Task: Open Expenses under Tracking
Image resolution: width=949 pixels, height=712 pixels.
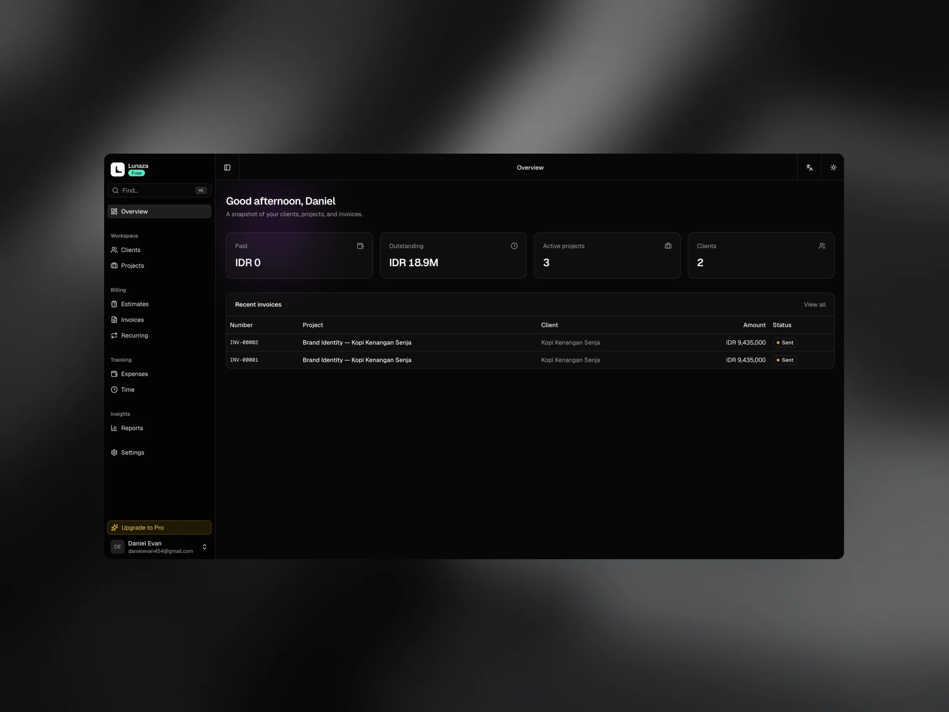Action: pos(159,374)
